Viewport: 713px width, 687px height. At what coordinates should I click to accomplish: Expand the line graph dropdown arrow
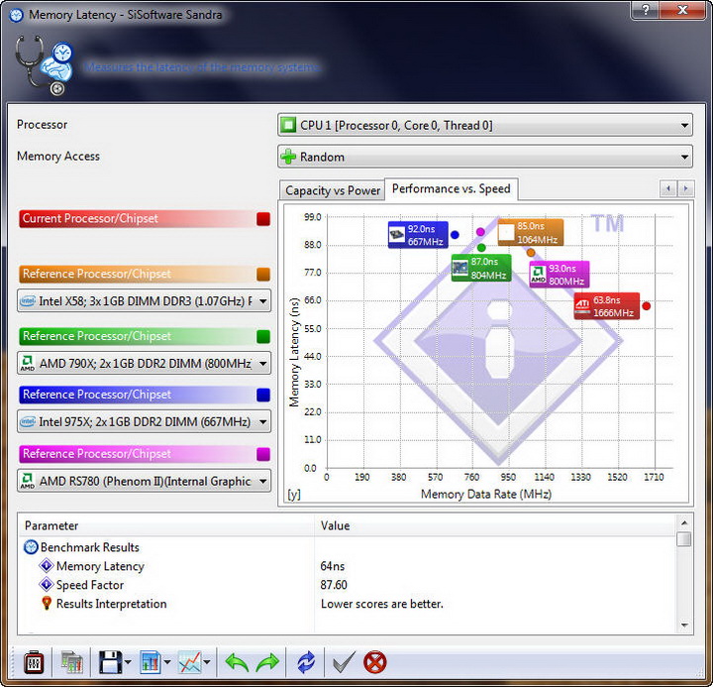point(207,662)
